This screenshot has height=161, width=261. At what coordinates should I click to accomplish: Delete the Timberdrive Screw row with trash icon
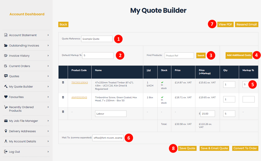pos(63,97)
